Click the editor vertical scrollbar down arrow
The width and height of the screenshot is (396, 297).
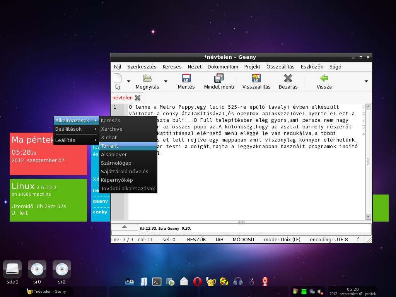coord(368,217)
